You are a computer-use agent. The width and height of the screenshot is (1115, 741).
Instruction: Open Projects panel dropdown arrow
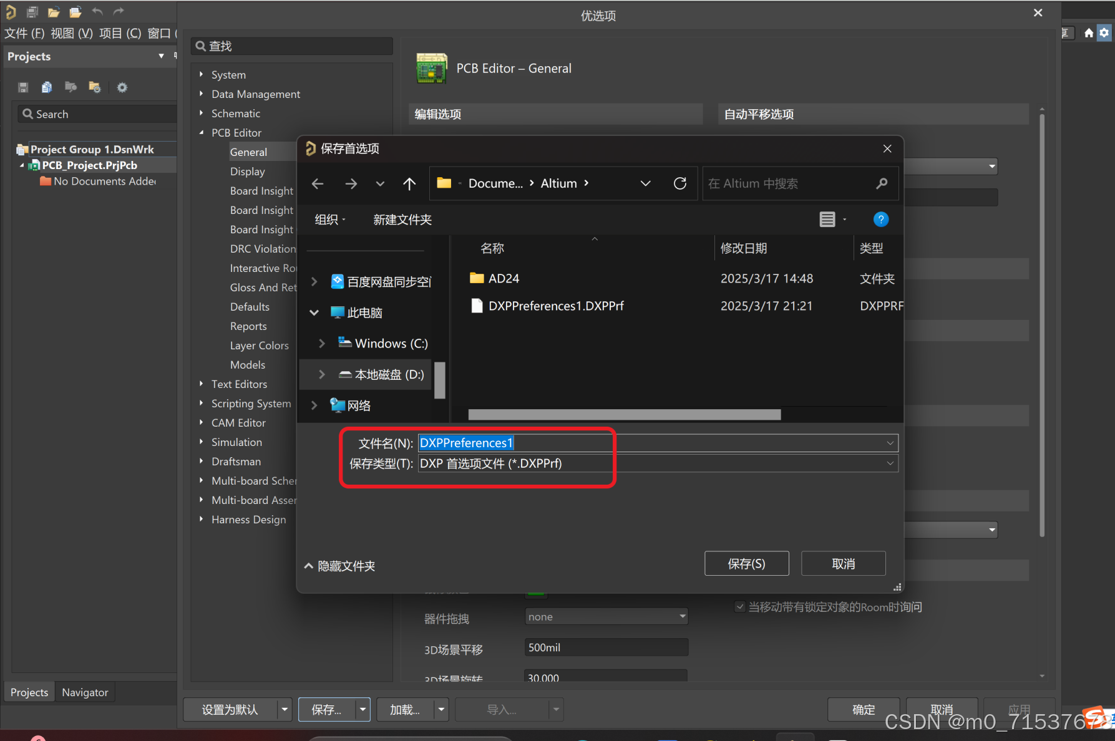coord(162,56)
